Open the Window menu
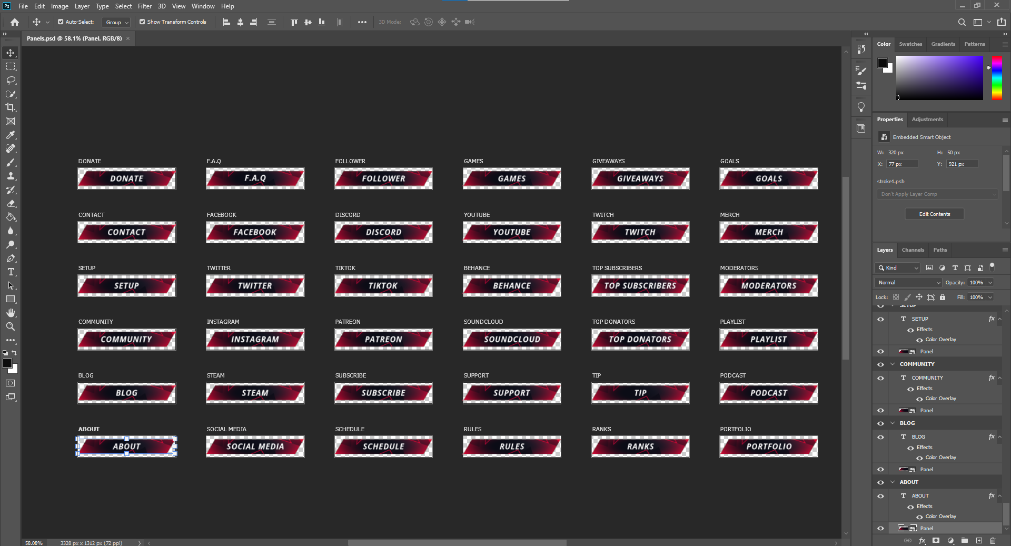Image resolution: width=1011 pixels, height=546 pixels. pos(203,6)
